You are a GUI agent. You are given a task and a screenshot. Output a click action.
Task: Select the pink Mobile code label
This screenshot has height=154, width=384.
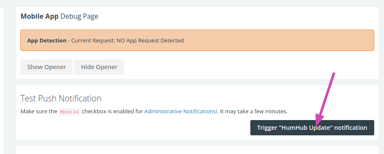coord(69,112)
